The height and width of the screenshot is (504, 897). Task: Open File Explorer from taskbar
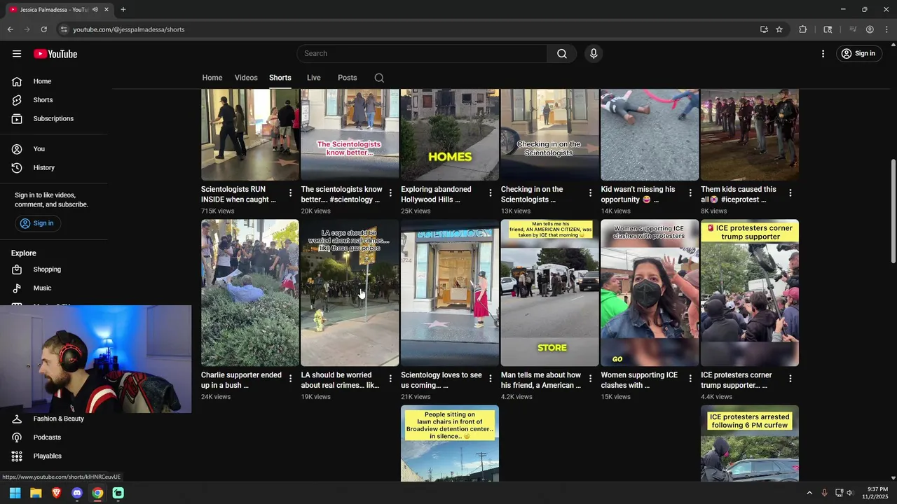click(36, 493)
